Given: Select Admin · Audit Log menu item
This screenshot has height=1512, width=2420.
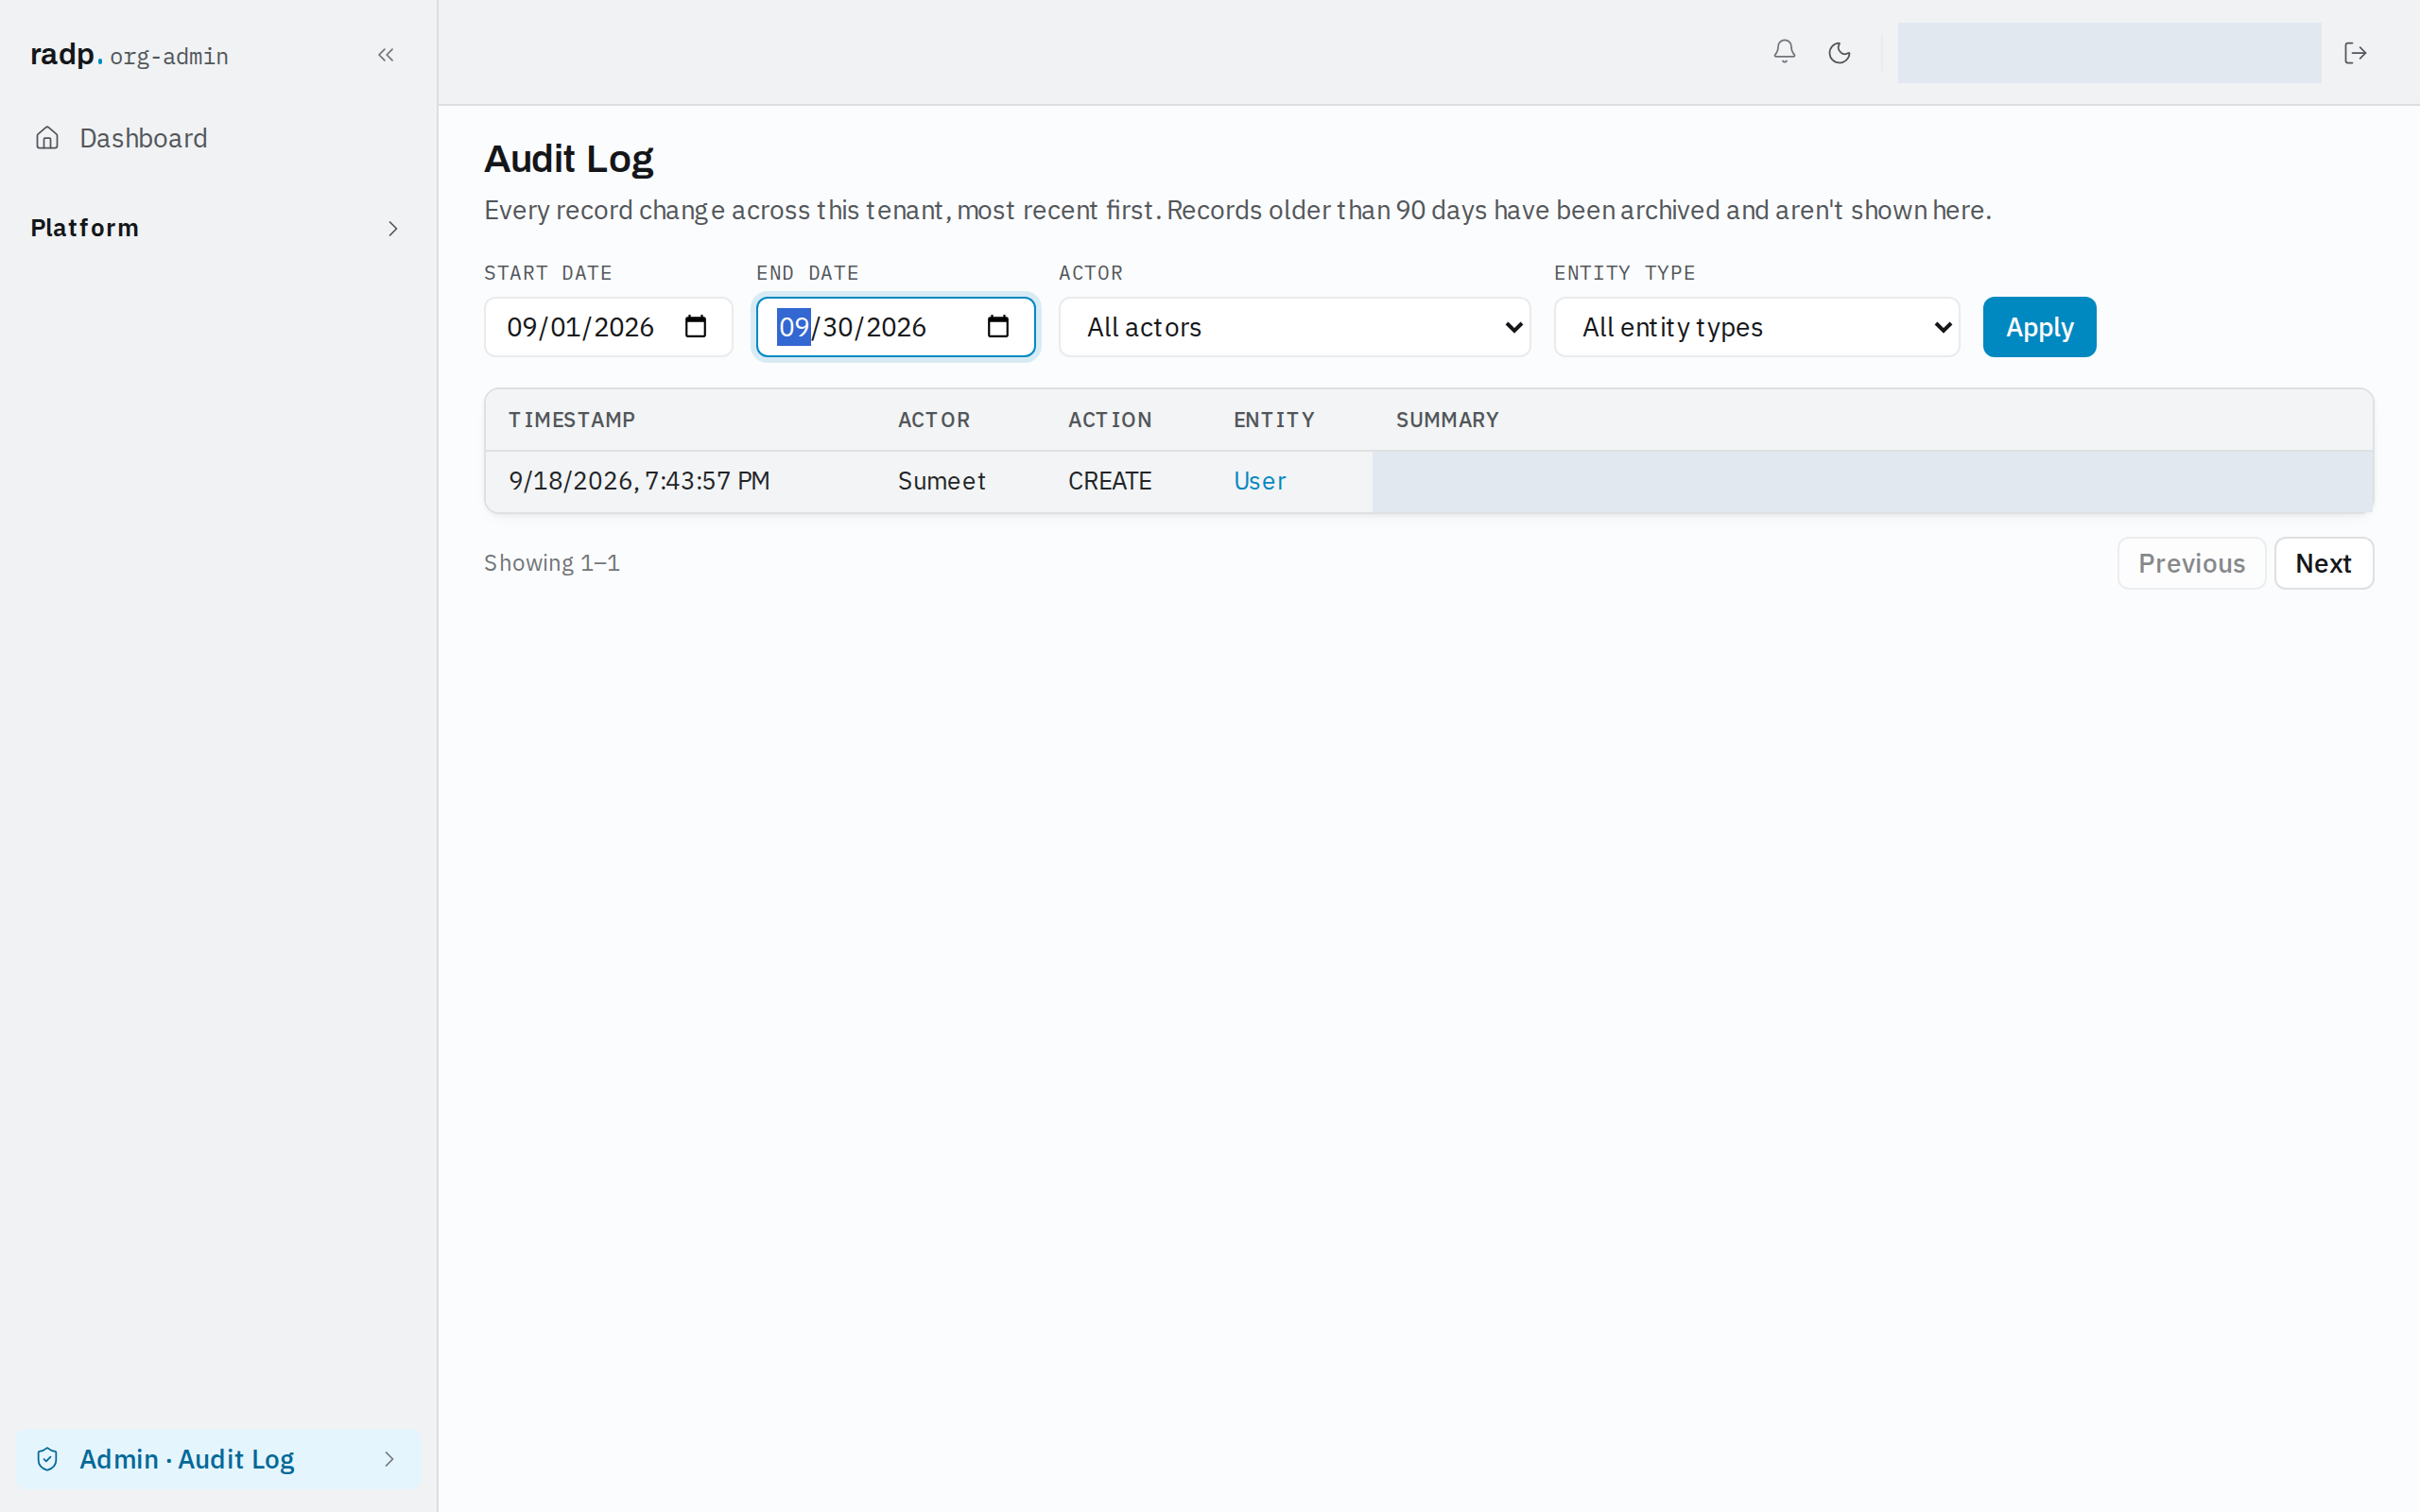Looking at the screenshot, I should [218, 1459].
